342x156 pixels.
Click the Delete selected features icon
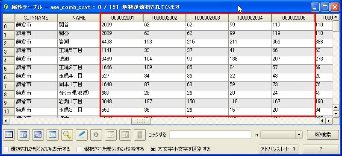96,135
